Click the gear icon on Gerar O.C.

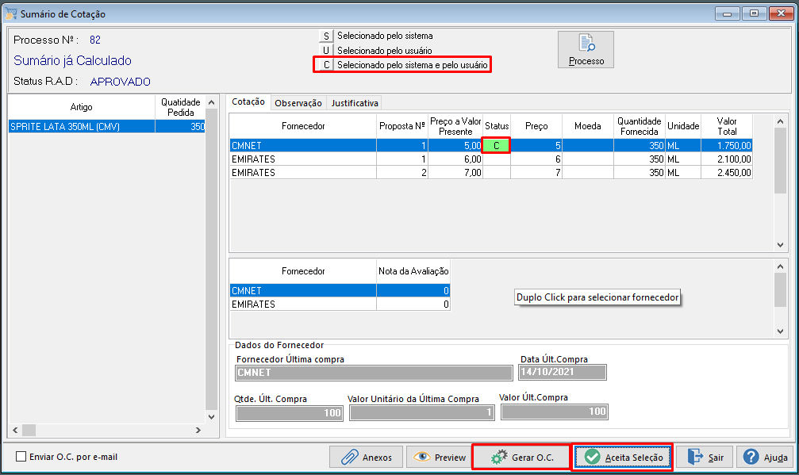499,458
